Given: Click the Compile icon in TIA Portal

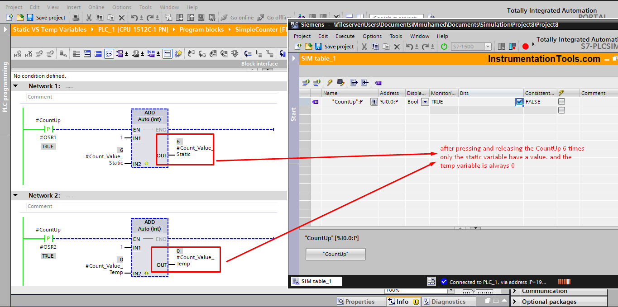Looking at the screenshot, I should (168, 18).
